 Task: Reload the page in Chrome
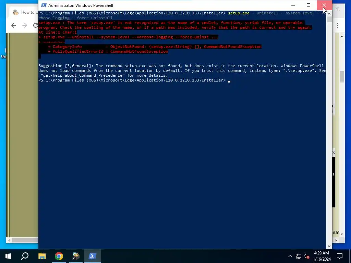click(35, 25)
